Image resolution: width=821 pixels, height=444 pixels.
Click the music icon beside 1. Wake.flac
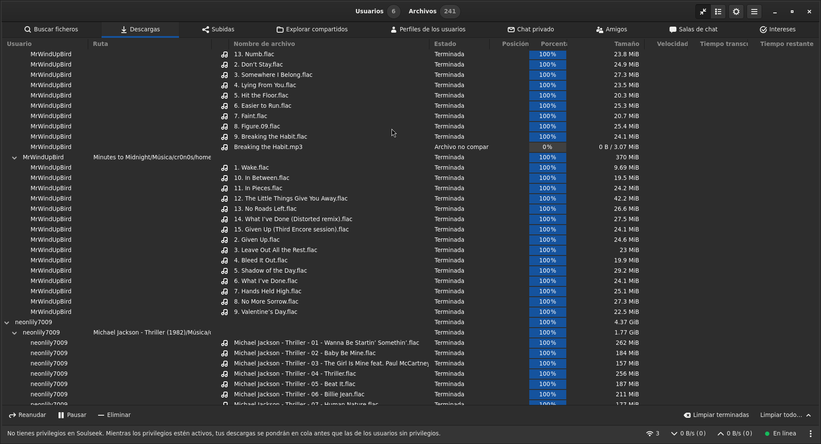point(225,168)
